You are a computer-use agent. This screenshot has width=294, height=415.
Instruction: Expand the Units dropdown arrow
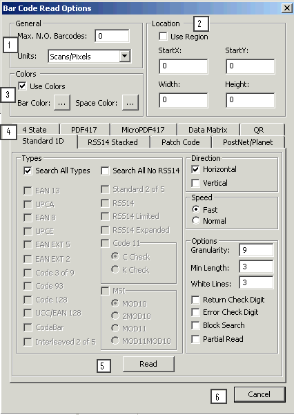click(x=124, y=56)
